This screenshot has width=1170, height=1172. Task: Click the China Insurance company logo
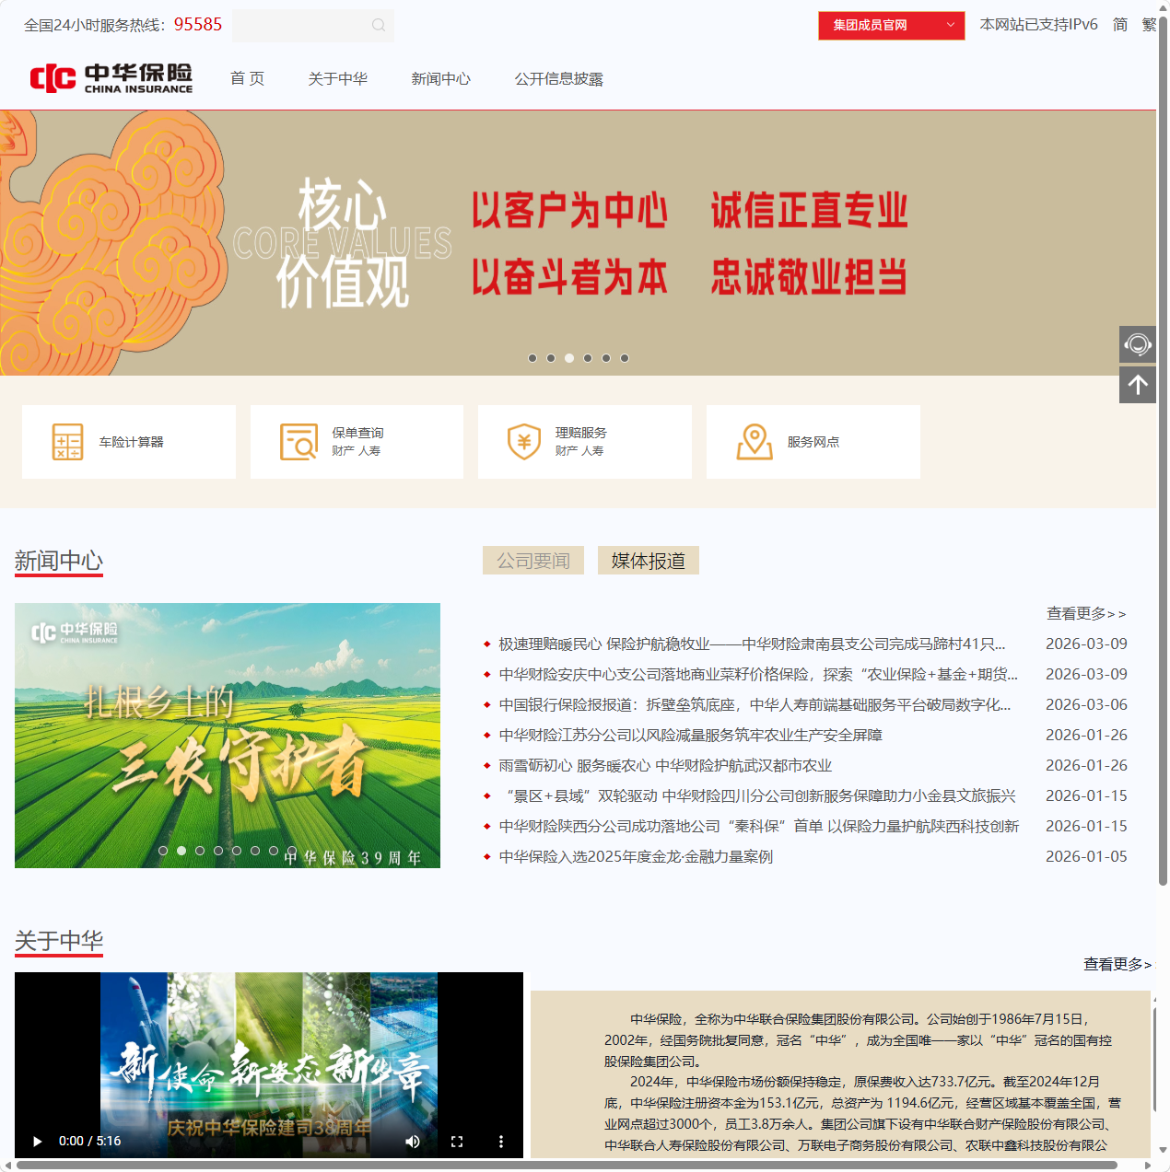tap(111, 77)
